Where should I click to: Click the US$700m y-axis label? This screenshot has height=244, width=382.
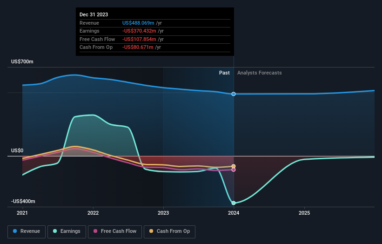coord(22,61)
